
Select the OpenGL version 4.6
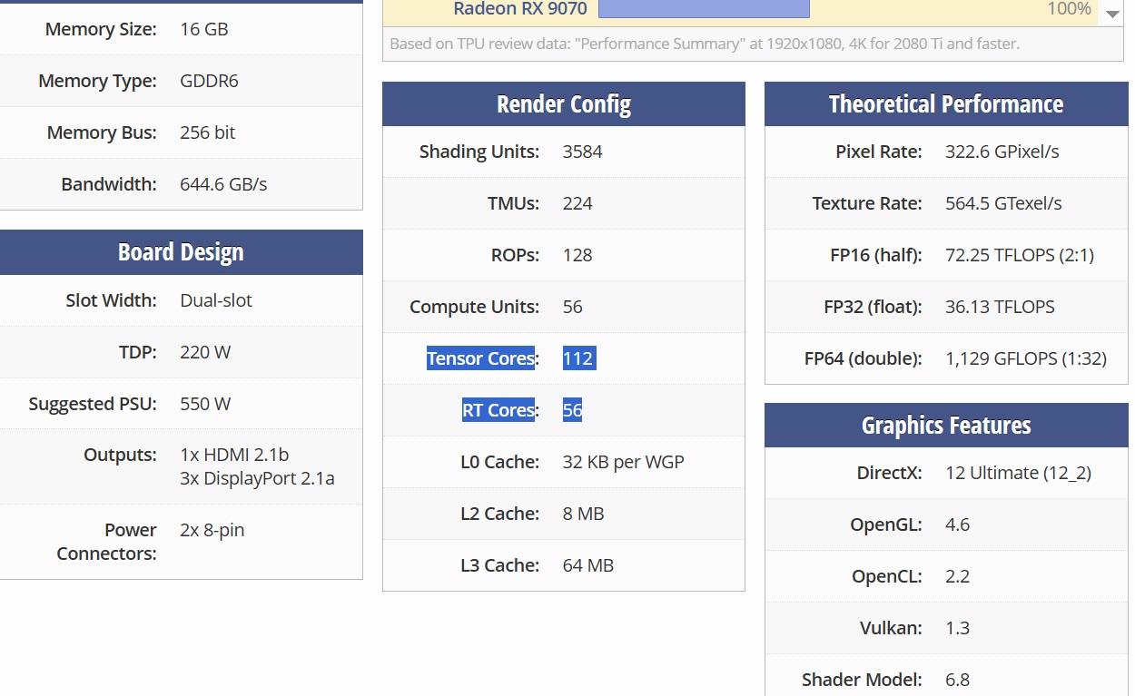click(x=957, y=524)
